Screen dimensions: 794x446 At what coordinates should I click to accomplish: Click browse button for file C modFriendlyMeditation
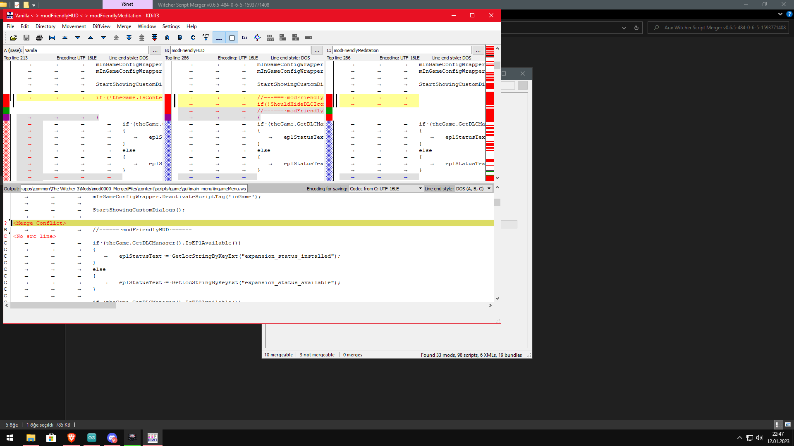[478, 50]
